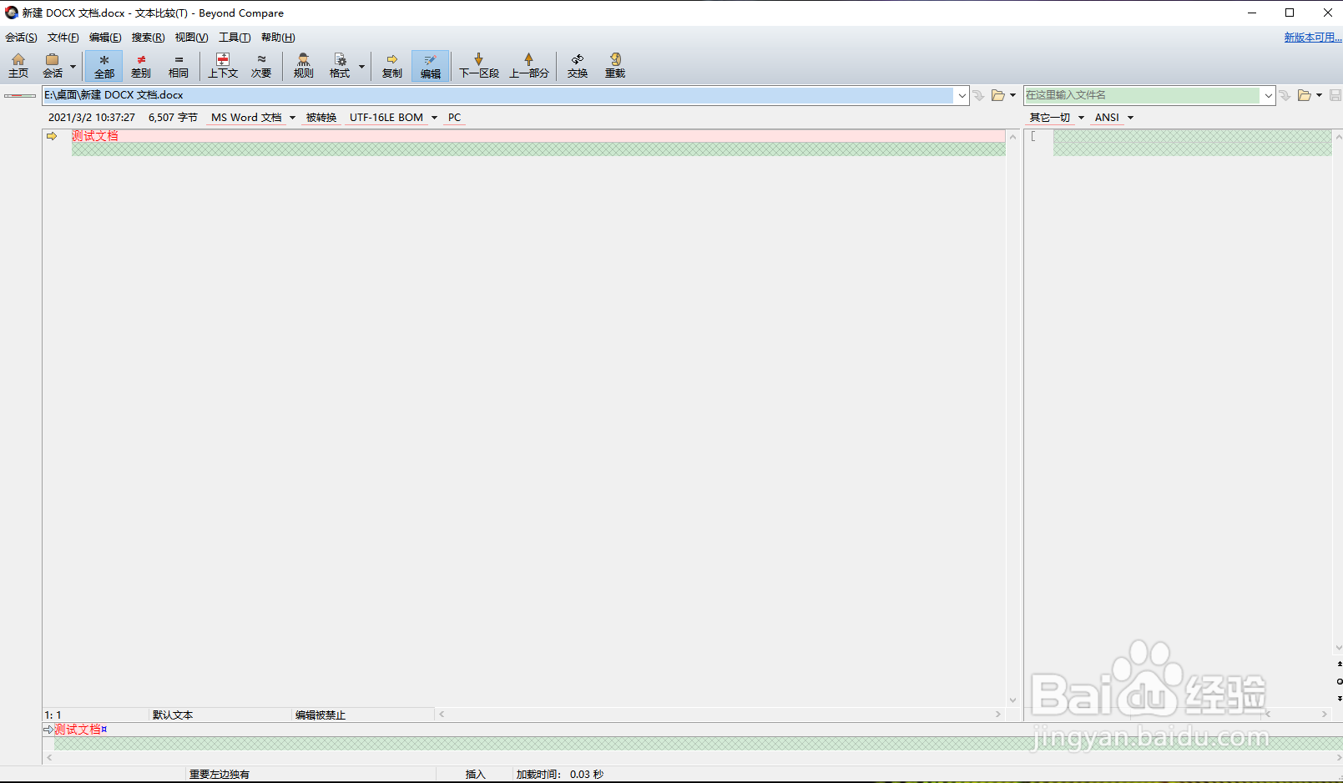Expand the 会话 dropdown arrow
Image resolution: width=1343 pixels, height=783 pixels.
[73, 66]
